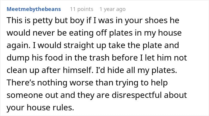Click the line starting 'dump his food'
Screen dimensions: 209x116
pyautogui.click(x=97, y=58)
